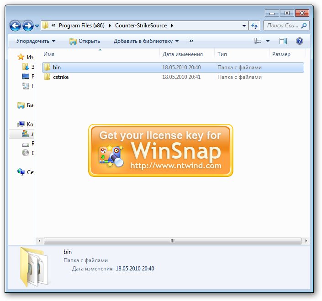Refresh the folder view

pyautogui.click(x=254, y=26)
